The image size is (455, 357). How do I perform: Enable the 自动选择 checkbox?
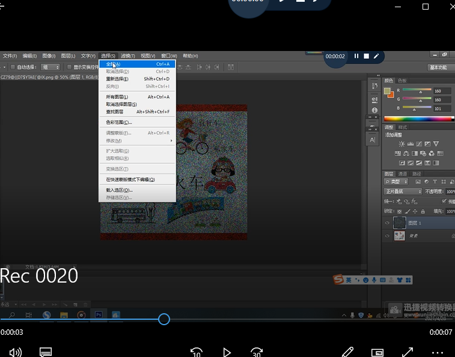pos(13,67)
